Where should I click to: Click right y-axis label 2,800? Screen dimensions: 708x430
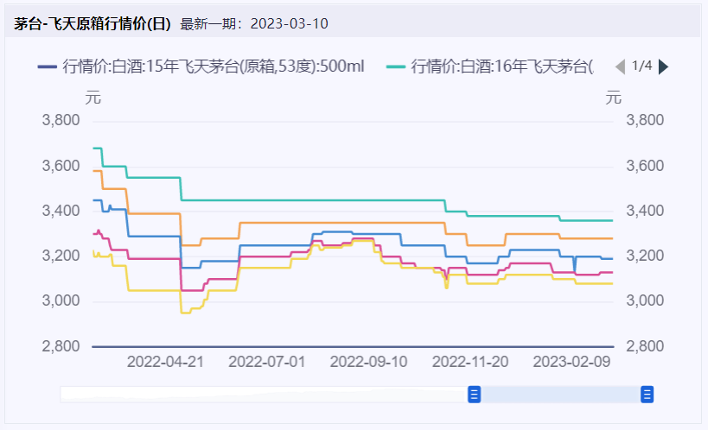[645, 346]
